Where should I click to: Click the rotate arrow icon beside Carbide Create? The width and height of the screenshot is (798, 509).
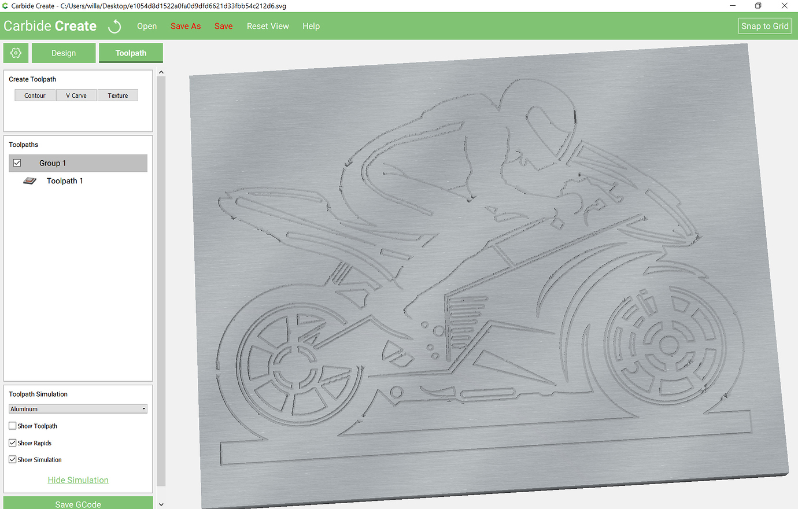coord(114,26)
